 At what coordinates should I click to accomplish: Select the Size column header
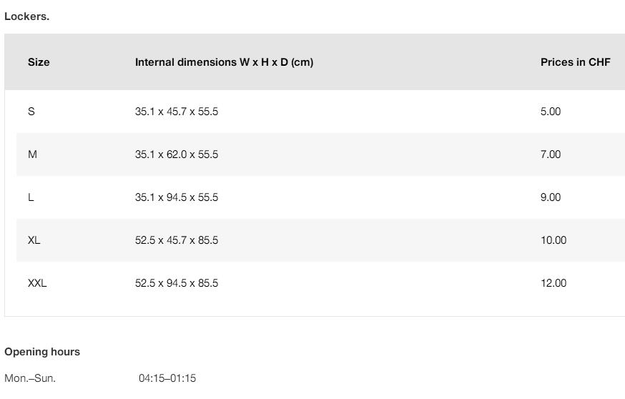[x=39, y=62]
